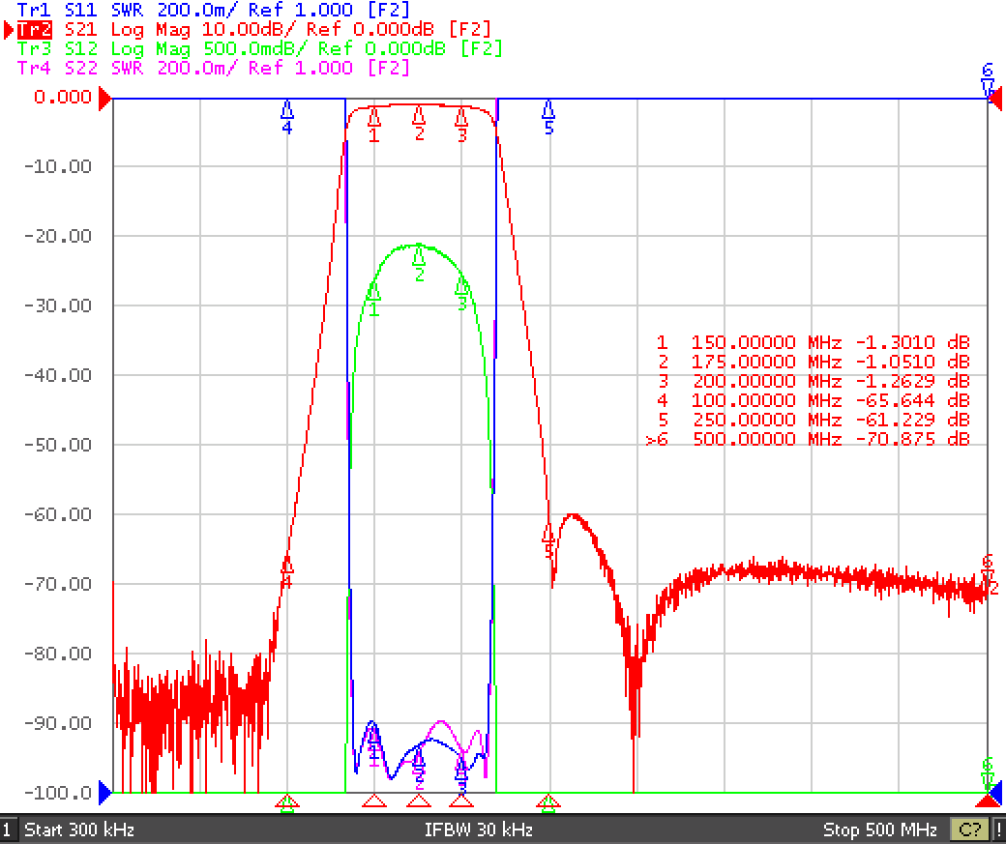
Task: Click blue marker 5 near top reference line
Action: (x=548, y=117)
